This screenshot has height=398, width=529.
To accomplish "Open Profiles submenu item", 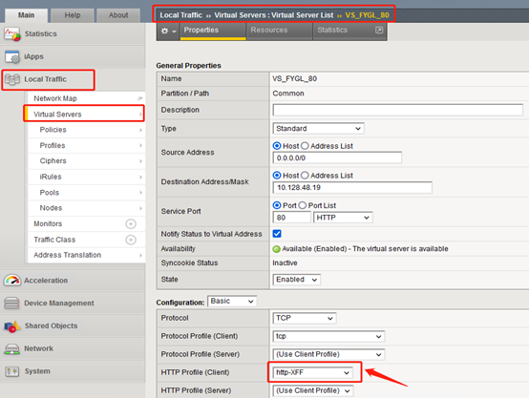I will click(87, 146).
